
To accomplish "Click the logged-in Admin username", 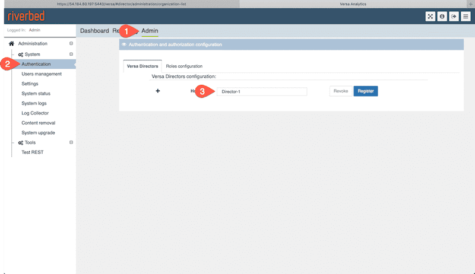I will pos(34,30).
